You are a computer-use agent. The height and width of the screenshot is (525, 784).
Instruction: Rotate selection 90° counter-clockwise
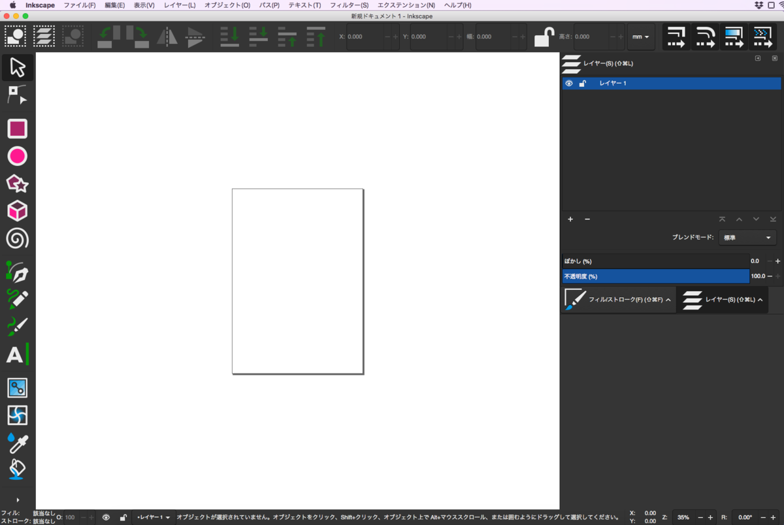pyautogui.click(x=109, y=37)
